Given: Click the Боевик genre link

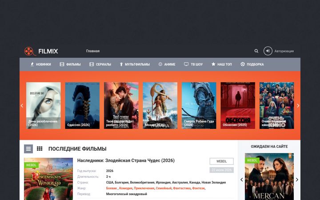Looking at the screenshot, I should click(112, 188).
